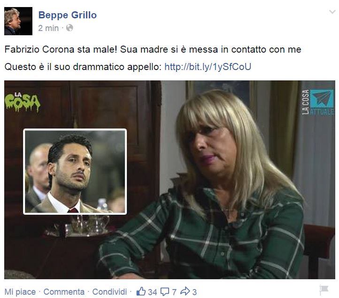Open the bit.ly/1ySfCoU link
Screen dimensions: 339x298
[x=208, y=67]
